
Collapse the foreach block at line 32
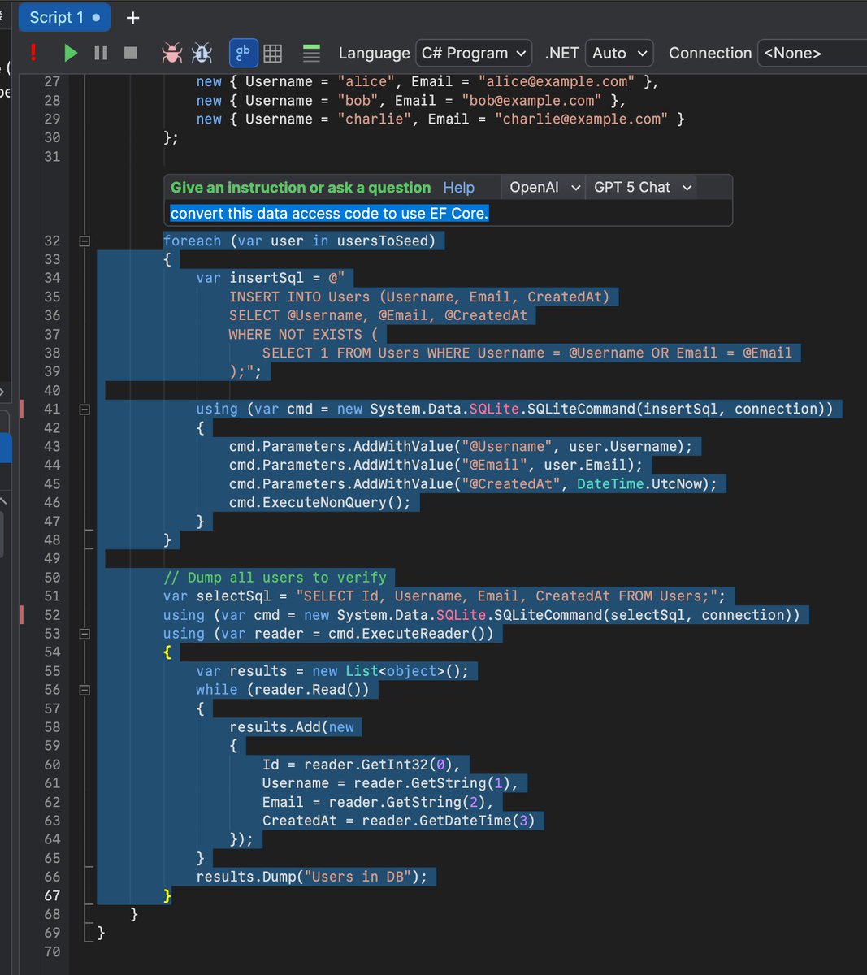pos(85,240)
